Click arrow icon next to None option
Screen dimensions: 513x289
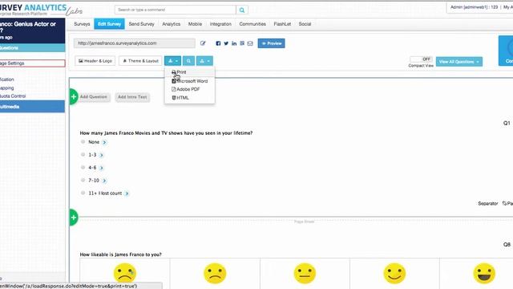click(104, 142)
